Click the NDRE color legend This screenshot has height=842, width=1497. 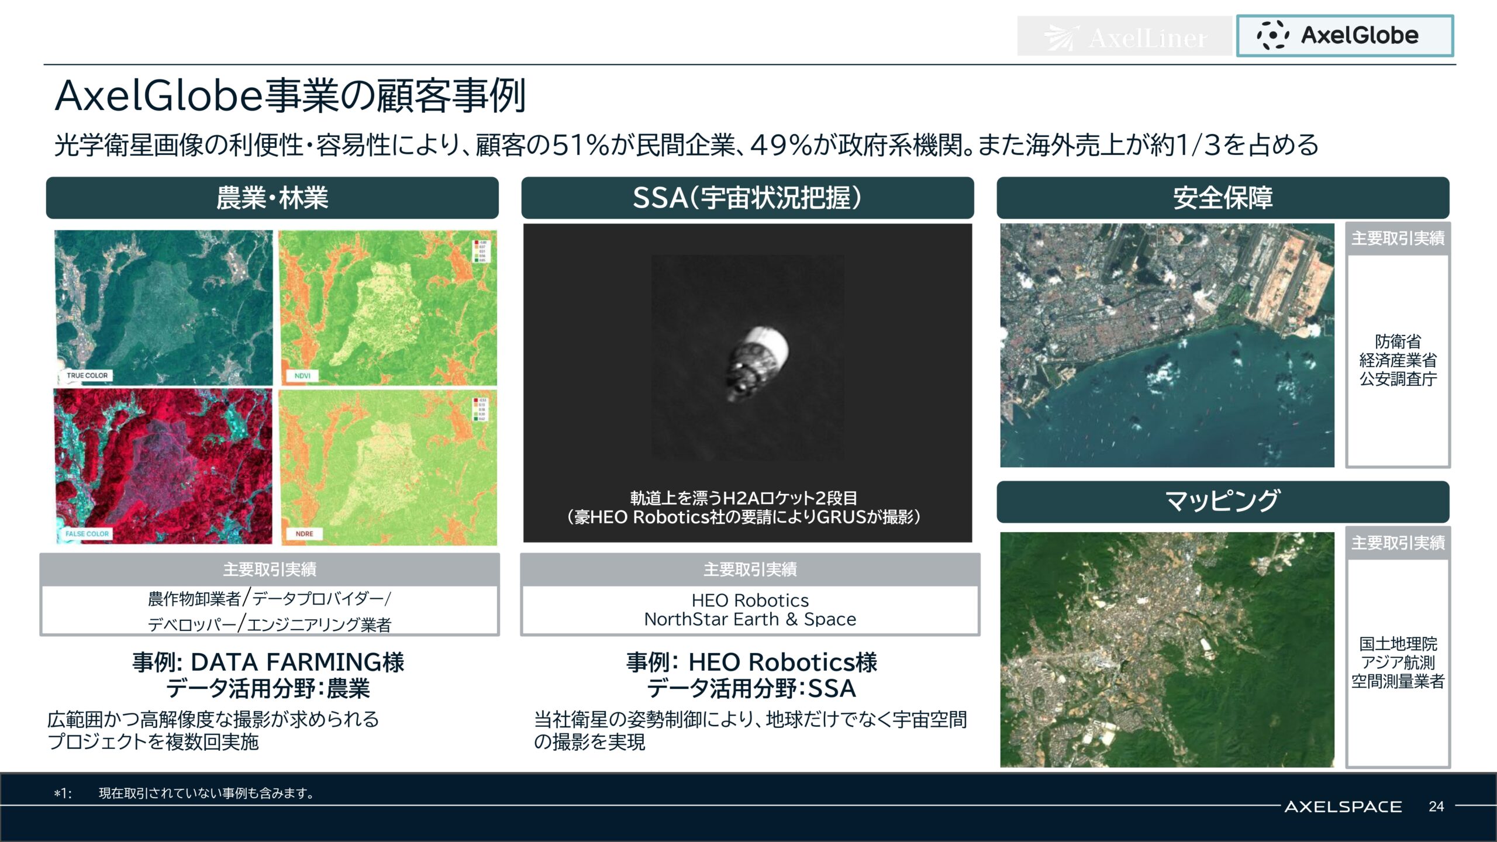[x=480, y=409]
